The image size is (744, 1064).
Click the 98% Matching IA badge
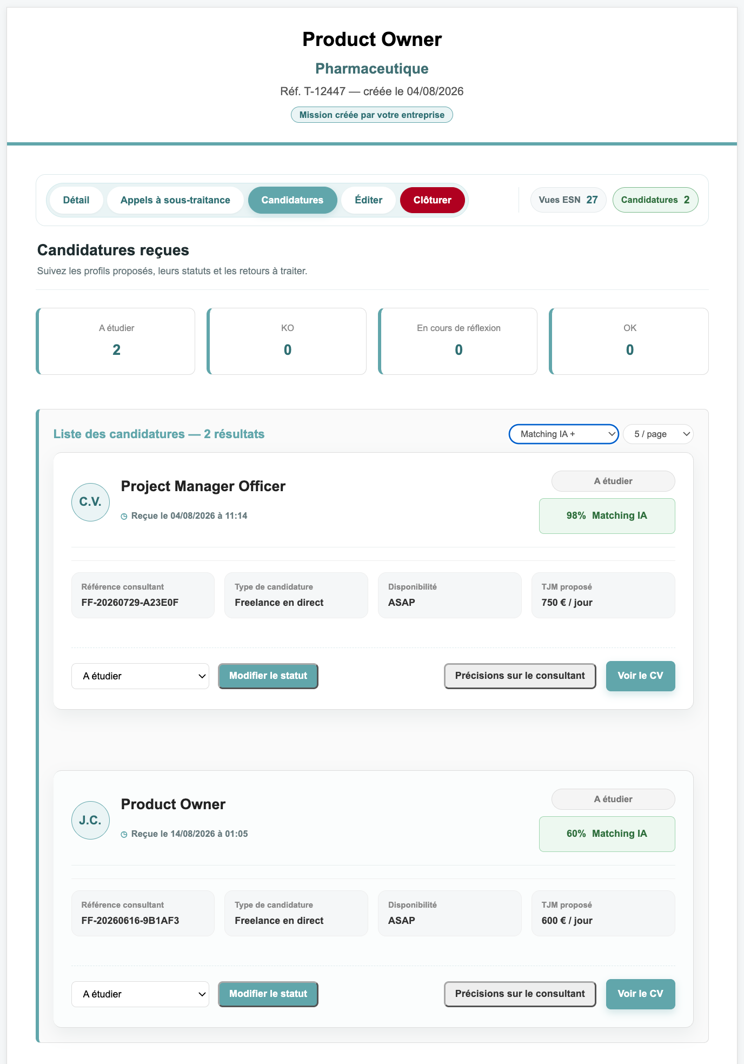coord(607,516)
